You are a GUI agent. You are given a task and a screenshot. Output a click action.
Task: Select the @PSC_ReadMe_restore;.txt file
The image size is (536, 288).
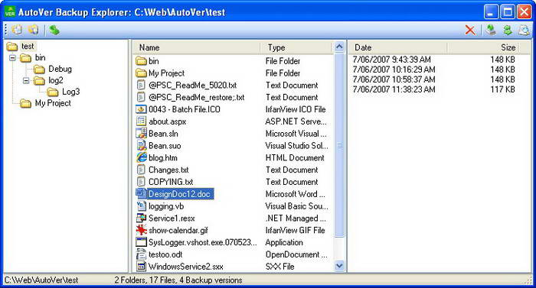(196, 97)
